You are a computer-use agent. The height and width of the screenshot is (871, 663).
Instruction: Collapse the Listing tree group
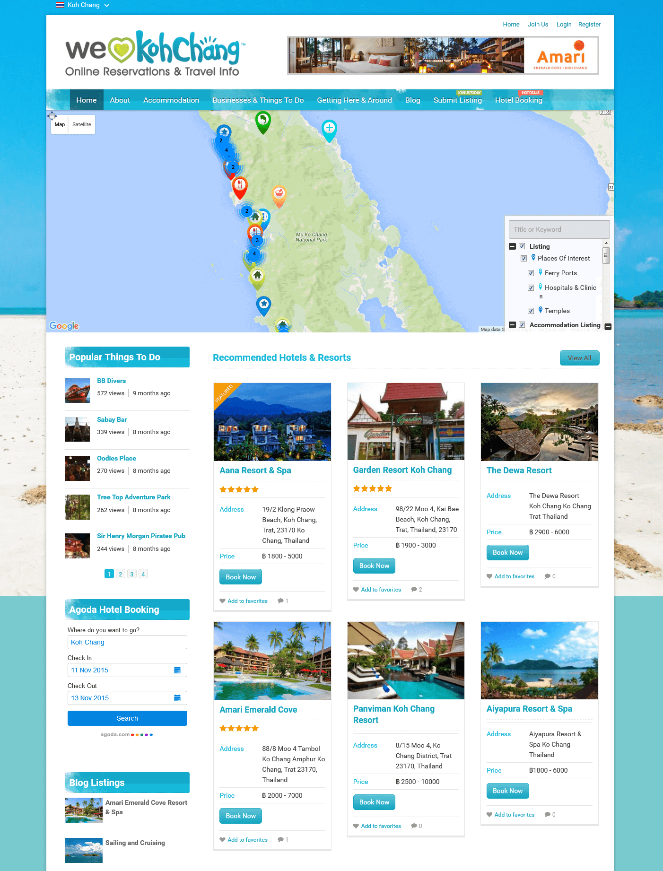[x=512, y=246]
